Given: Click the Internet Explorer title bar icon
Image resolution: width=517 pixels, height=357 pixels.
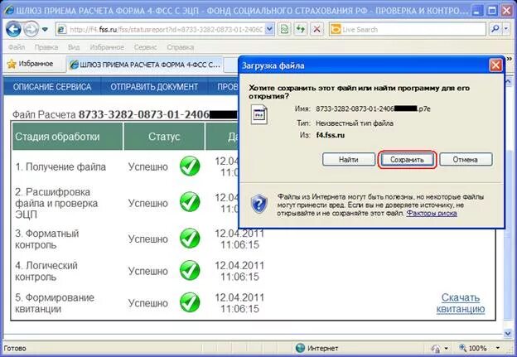Looking at the screenshot, I should tap(8, 10).
